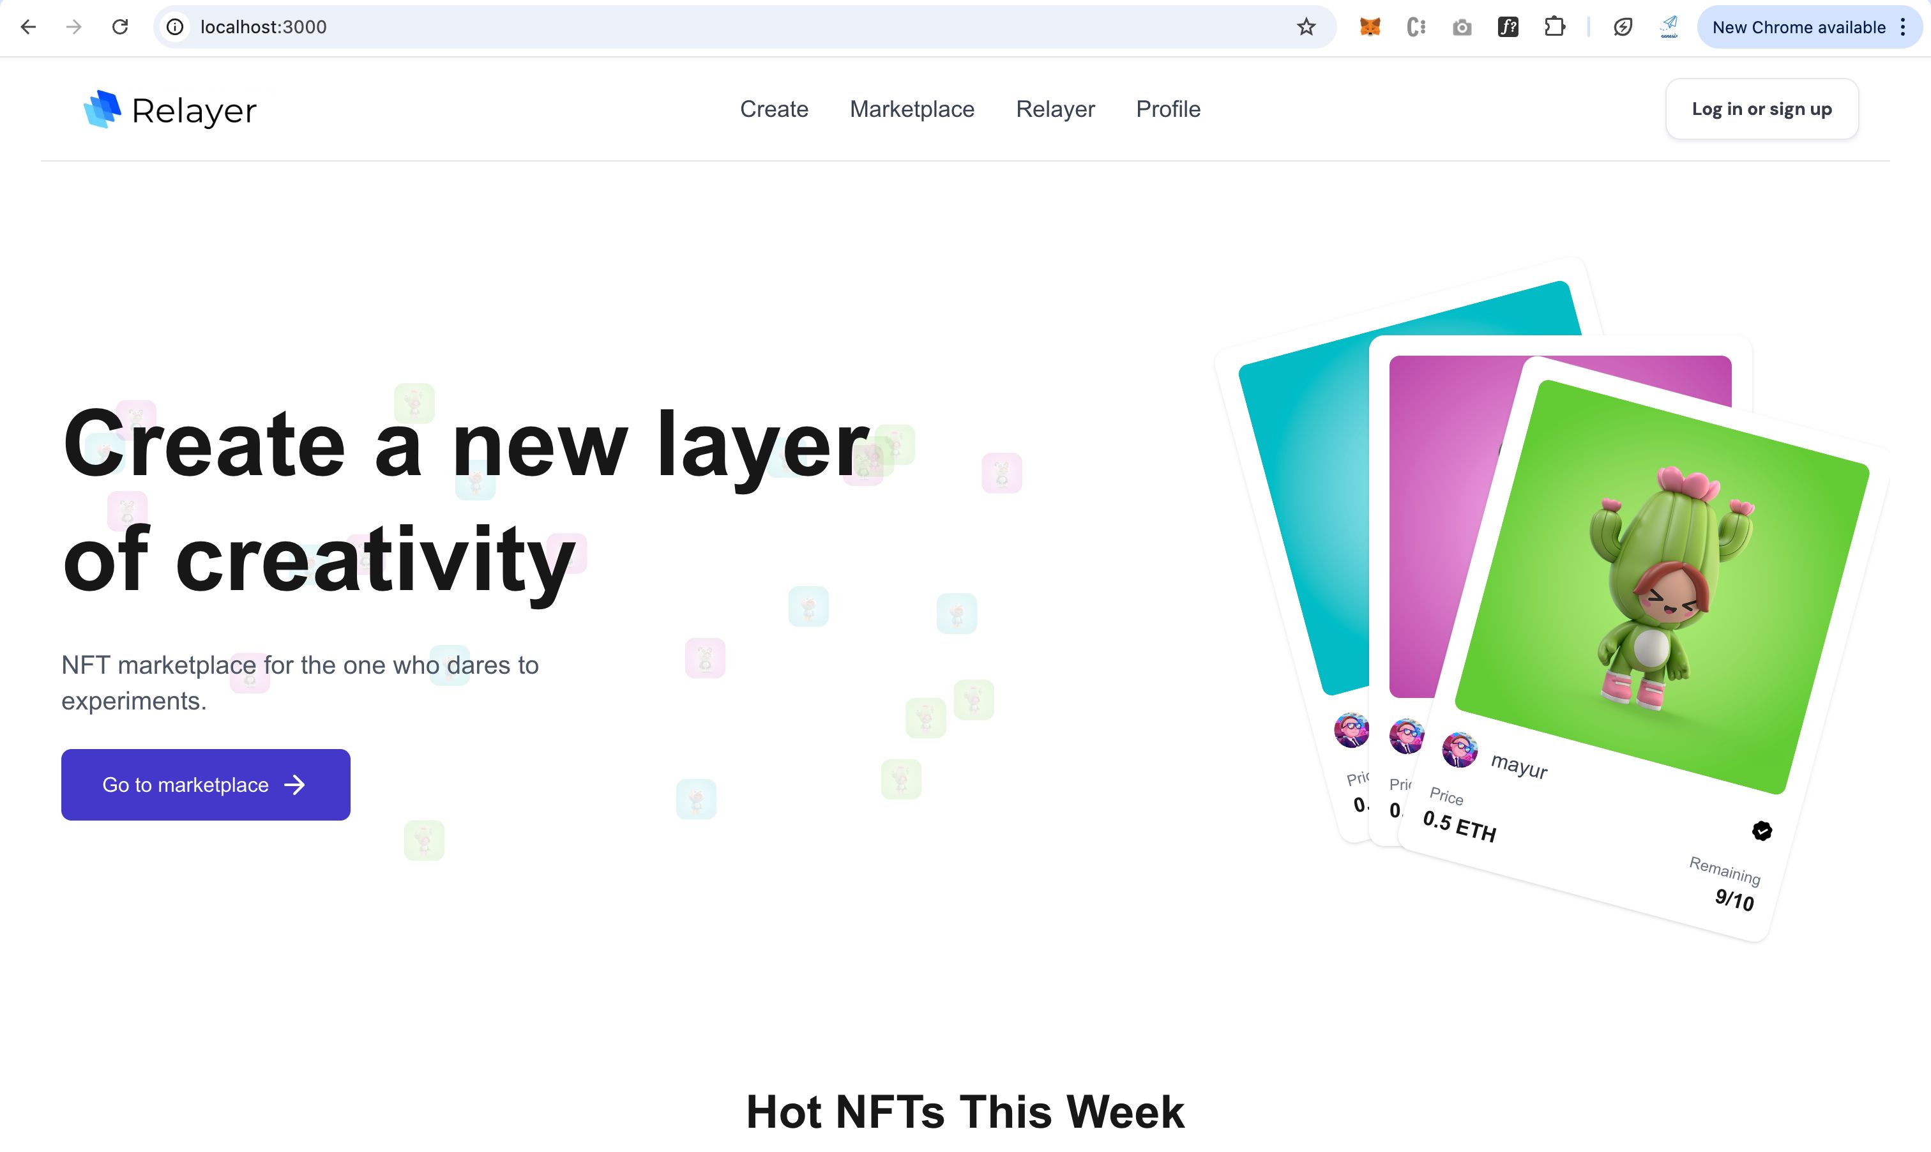Click the lightning circle toolbar icon
Image resolution: width=1931 pixels, height=1152 pixels.
click(1622, 27)
